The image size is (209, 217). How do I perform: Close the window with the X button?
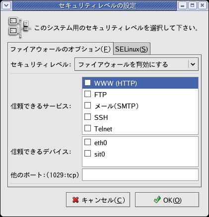pos(202,5)
